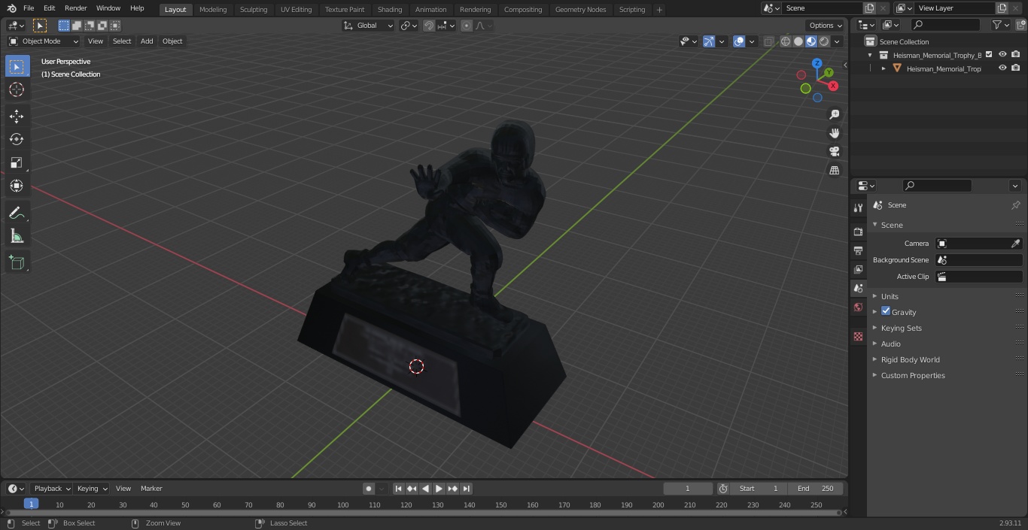The width and height of the screenshot is (1028, 530).
Task: Select the Cursor tool in the toolbar
Action: 17,89
